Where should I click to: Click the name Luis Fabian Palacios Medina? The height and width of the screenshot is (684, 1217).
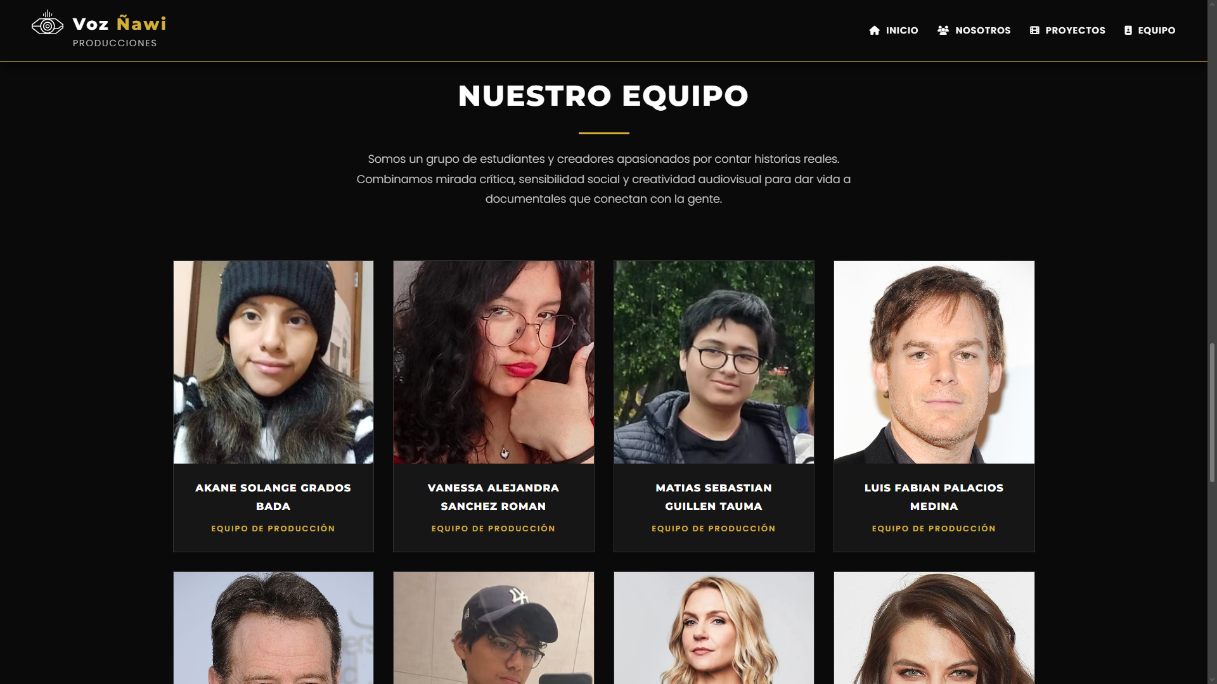point(934,497)
